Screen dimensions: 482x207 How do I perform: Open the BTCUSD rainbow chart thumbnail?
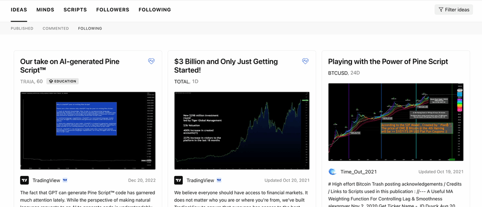coord(396,122)
